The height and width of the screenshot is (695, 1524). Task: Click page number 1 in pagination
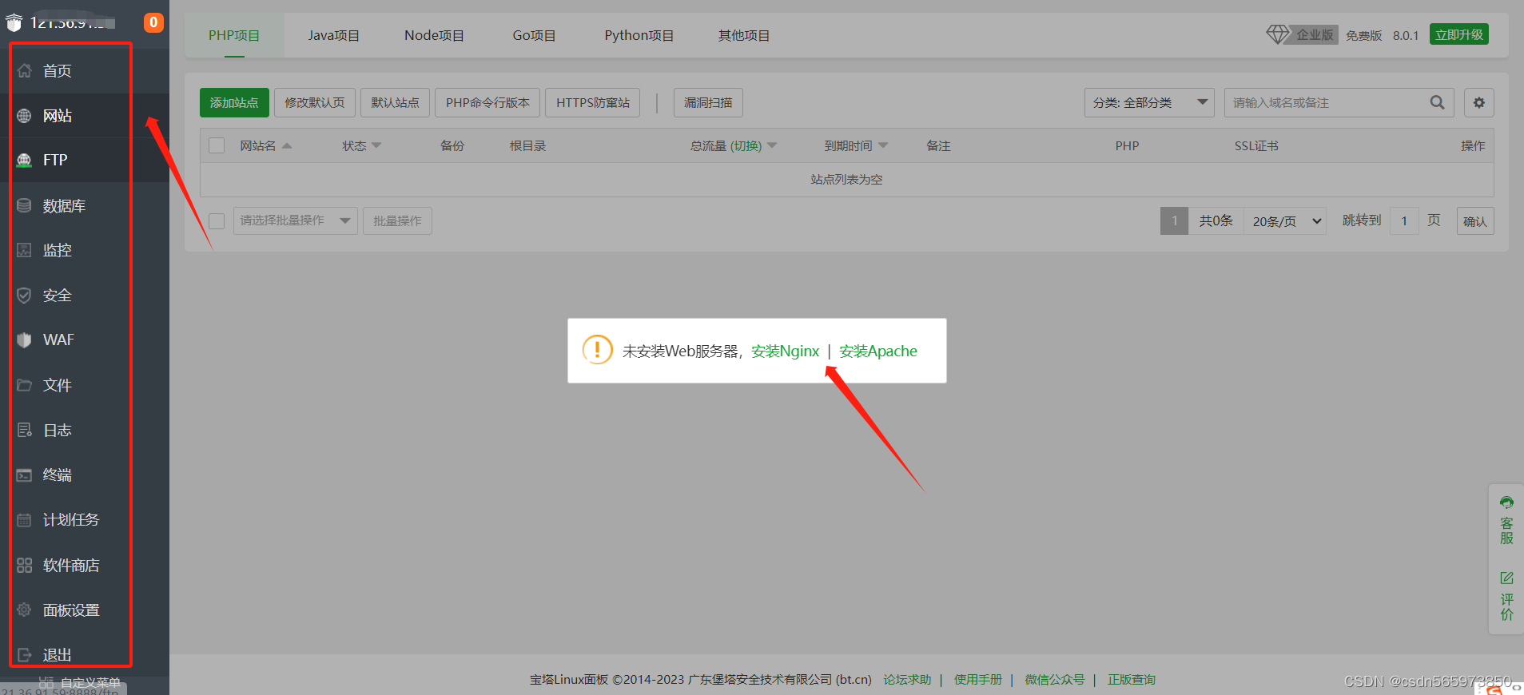point(1175,220)
